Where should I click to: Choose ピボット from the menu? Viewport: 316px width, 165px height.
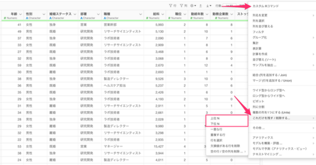(x=258, y=101)
